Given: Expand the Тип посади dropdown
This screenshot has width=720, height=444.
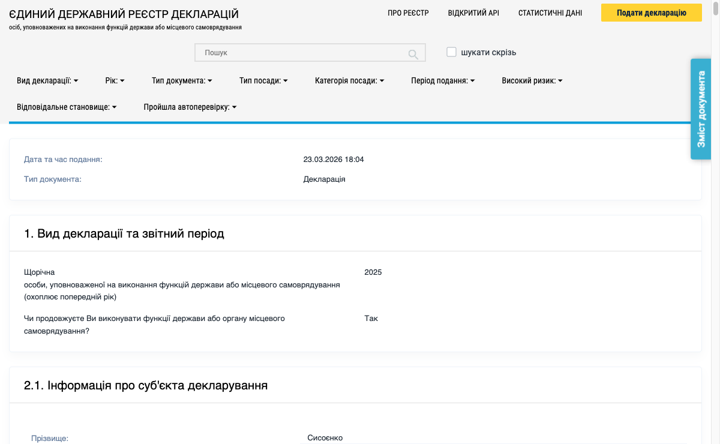Looking at the screenshot, I should click(263, 80).
